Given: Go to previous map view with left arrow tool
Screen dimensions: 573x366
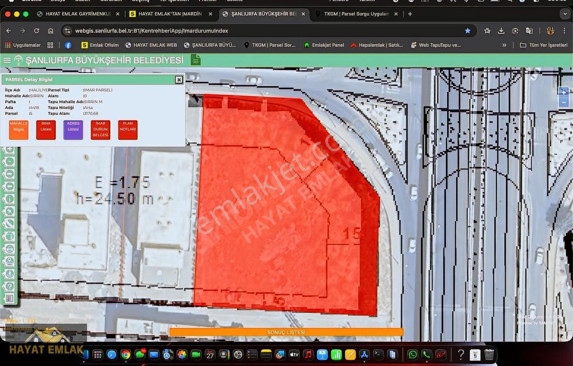Looking at the screenshot, I should click(10, 186).
